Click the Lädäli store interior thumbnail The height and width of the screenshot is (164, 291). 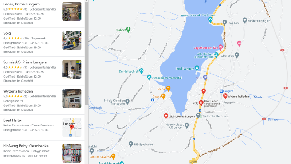pyautogui.click(x=72, y=11)
